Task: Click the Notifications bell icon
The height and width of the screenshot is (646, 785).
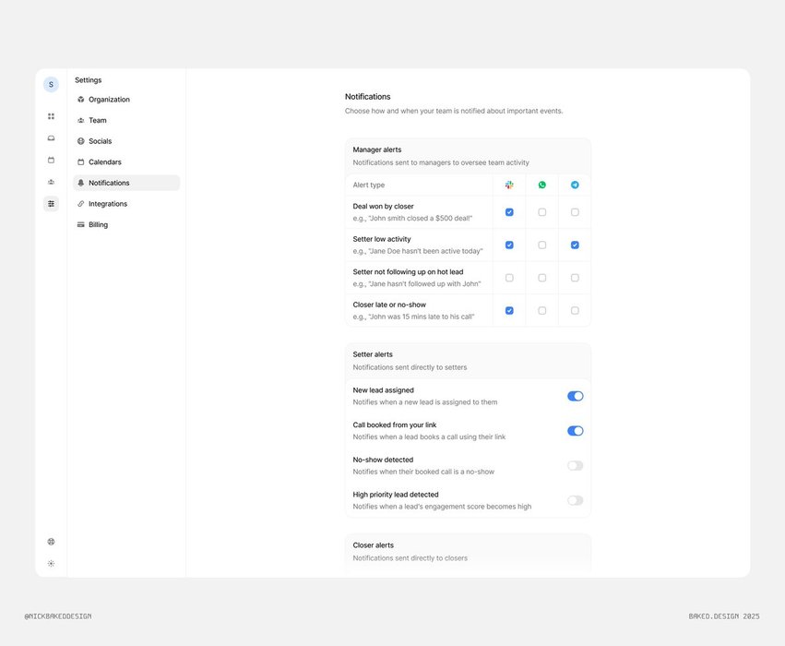Action: click(80, 183)
